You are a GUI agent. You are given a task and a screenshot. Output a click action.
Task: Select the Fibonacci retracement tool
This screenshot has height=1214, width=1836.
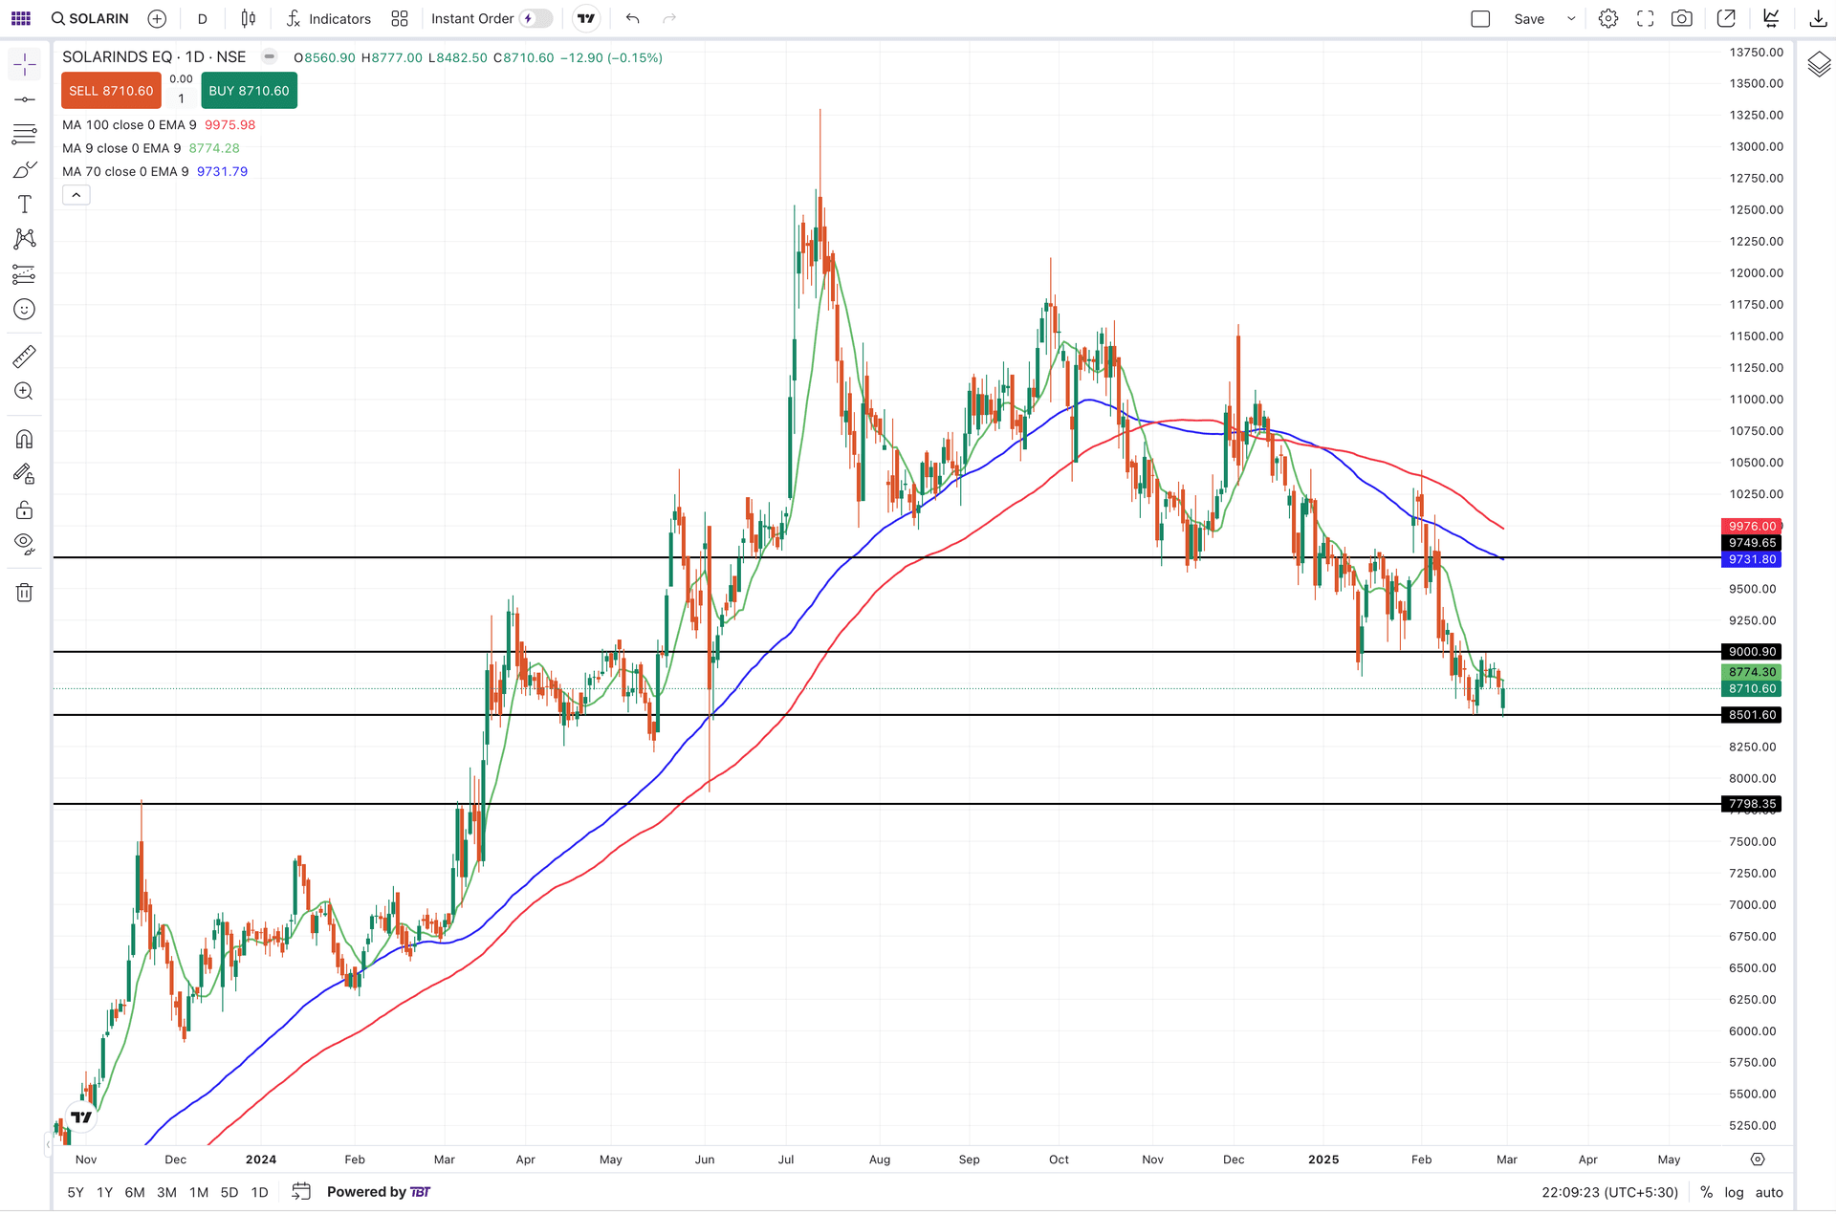point(25,134)
